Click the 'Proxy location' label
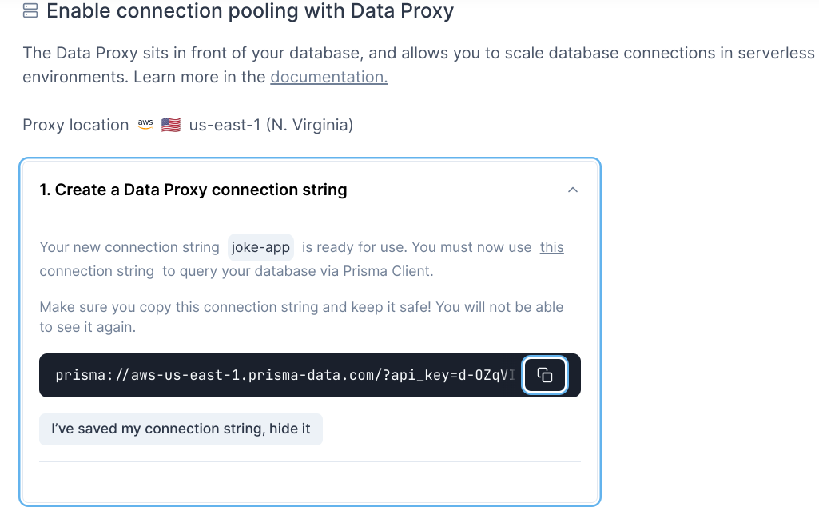Viewport: 819px width, 515px height. click(x=76, y=125)
